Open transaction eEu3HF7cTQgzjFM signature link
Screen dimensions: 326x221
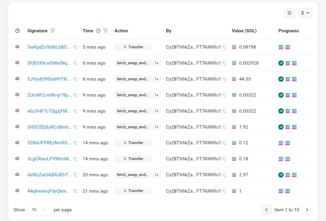pos(49,111)
